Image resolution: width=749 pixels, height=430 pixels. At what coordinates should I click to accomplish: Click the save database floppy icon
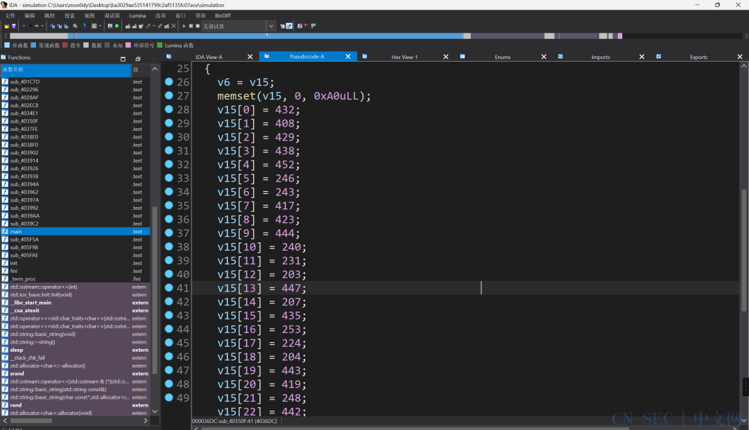tap(13, 26)
